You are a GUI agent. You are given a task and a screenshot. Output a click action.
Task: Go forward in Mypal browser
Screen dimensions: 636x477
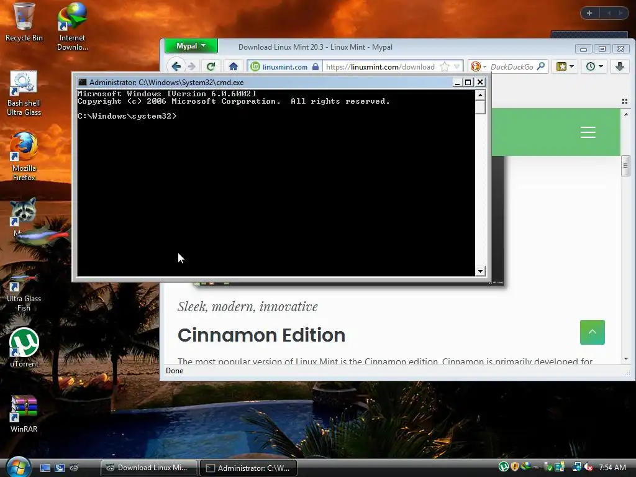[192, 66]
